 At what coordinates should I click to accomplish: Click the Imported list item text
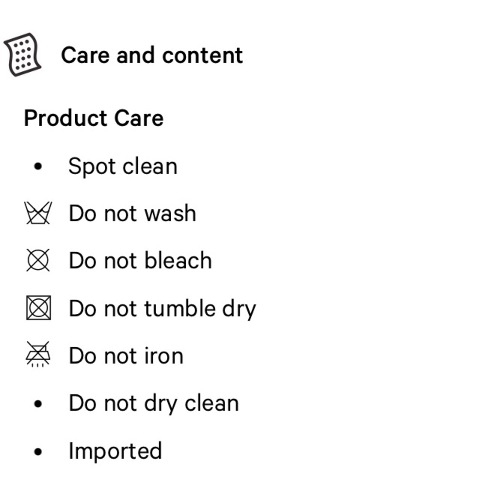click(115, 452)
